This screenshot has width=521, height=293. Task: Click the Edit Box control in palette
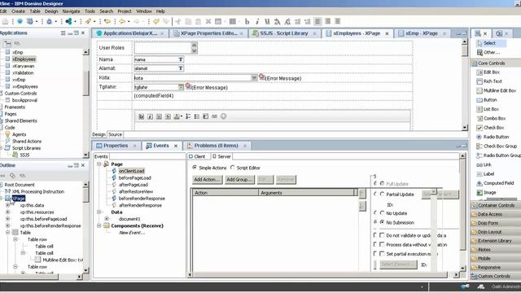coord(492,72)
